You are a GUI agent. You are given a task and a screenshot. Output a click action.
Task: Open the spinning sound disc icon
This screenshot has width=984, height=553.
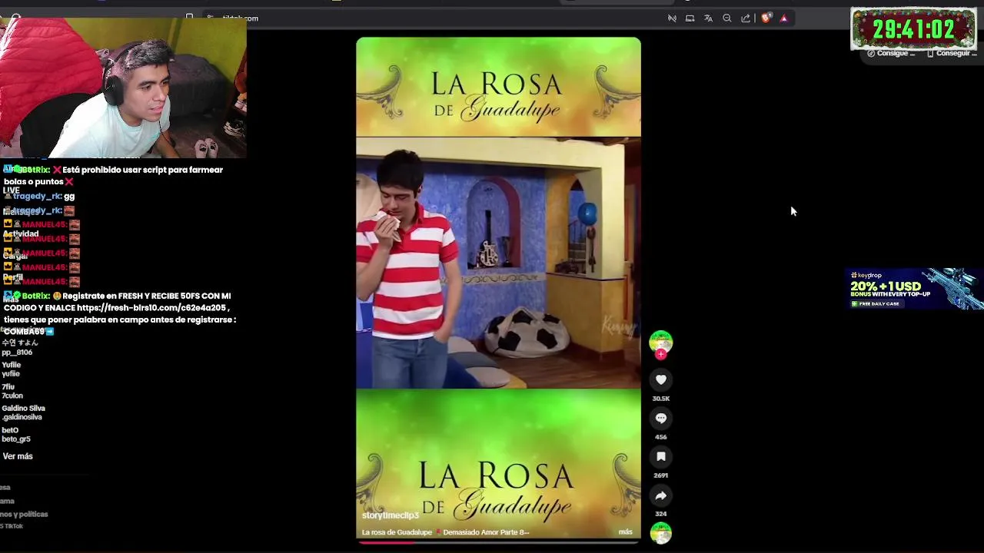click(x=660, y=533)
